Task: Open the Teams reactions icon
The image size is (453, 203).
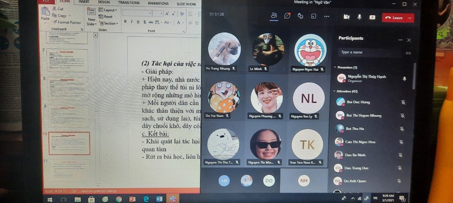Action: pos(300,16)
